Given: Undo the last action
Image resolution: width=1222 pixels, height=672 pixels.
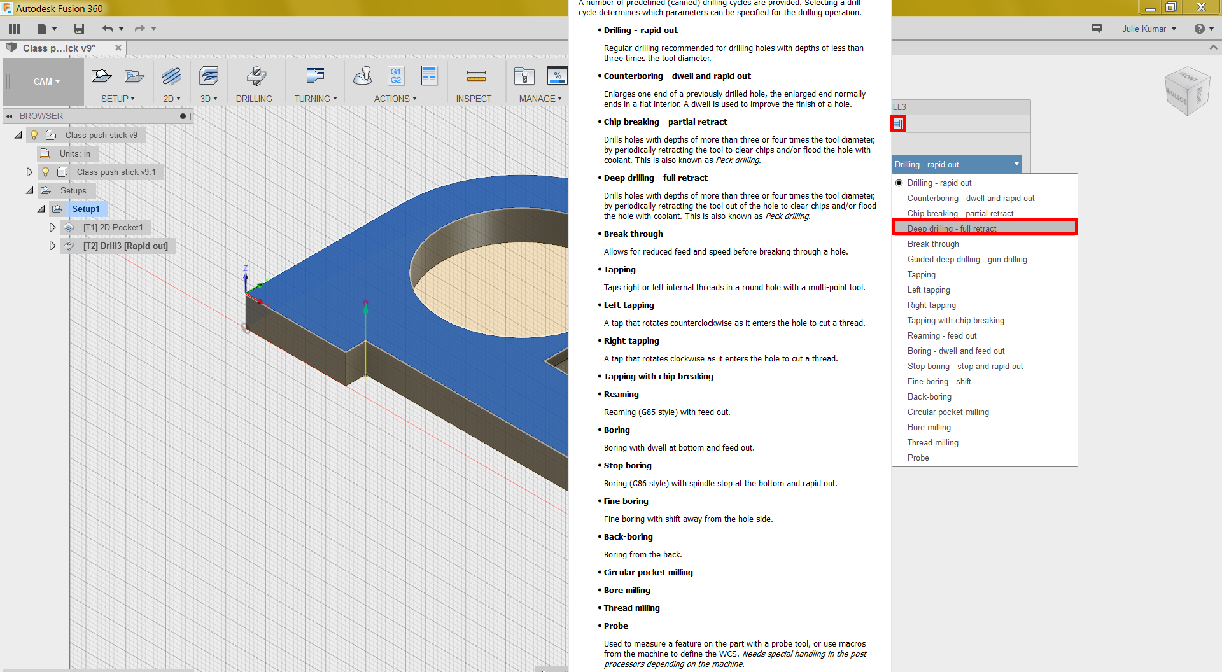Looking at the screenshot, I should coord(108,29).
